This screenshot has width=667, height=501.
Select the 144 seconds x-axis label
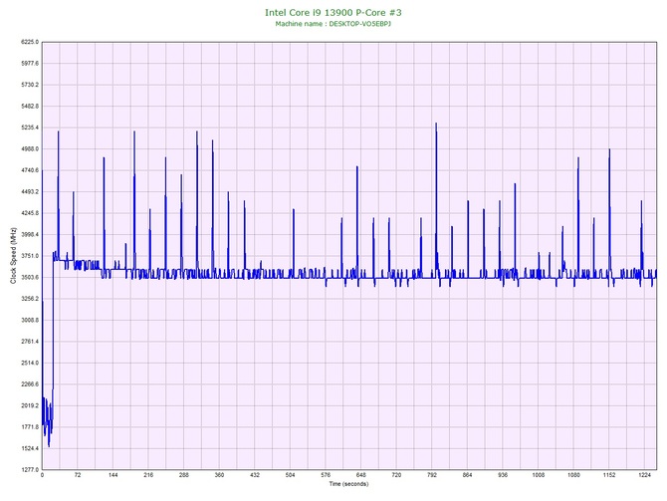(x=112, y=475)
